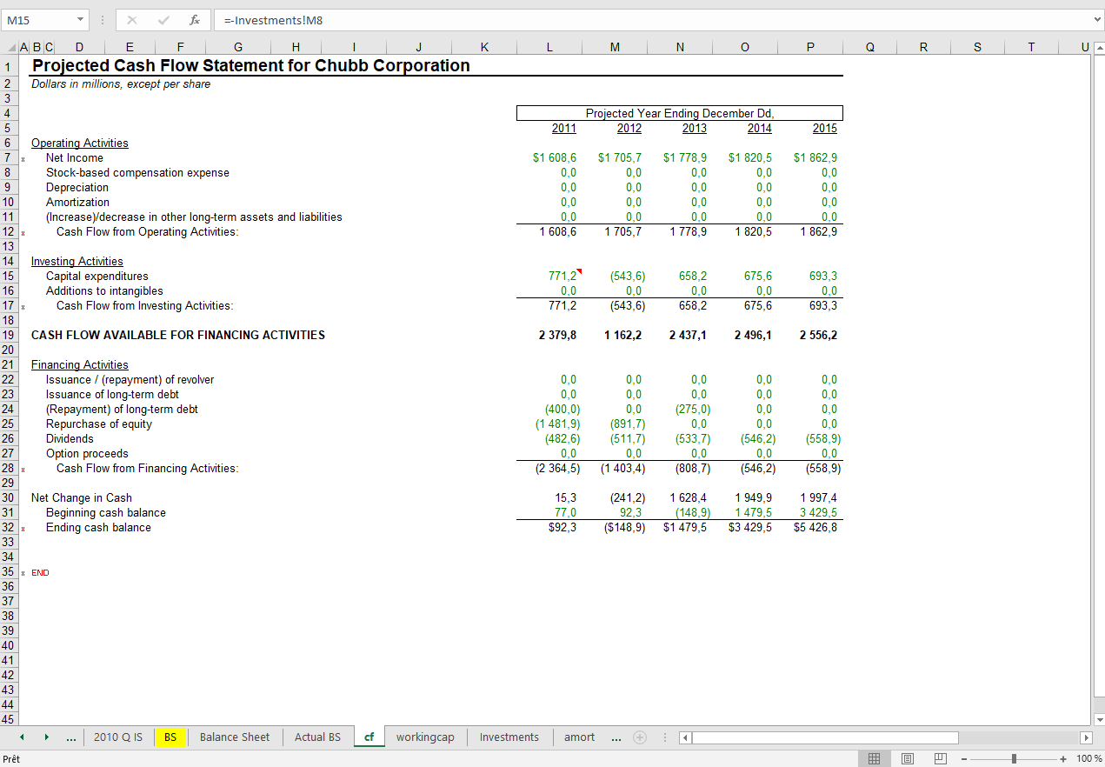Show more sheet tabs after amort

coord(616,737)
